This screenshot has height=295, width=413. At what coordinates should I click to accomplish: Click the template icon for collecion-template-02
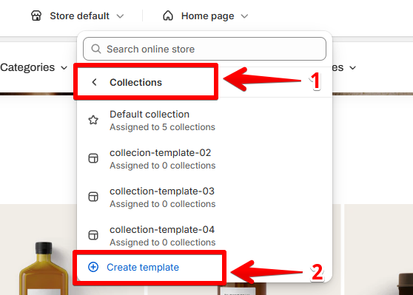pos(93,158)
